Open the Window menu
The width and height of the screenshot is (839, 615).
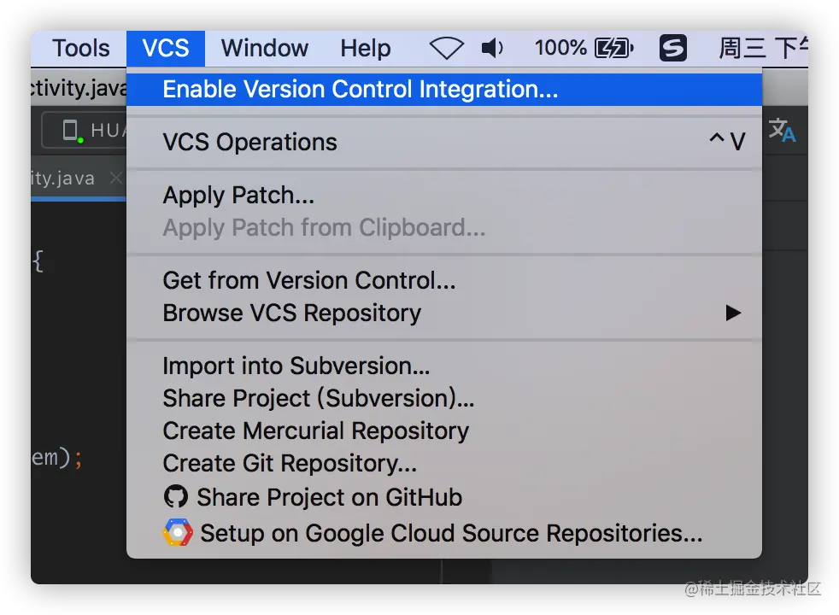[x=265, y=49]
